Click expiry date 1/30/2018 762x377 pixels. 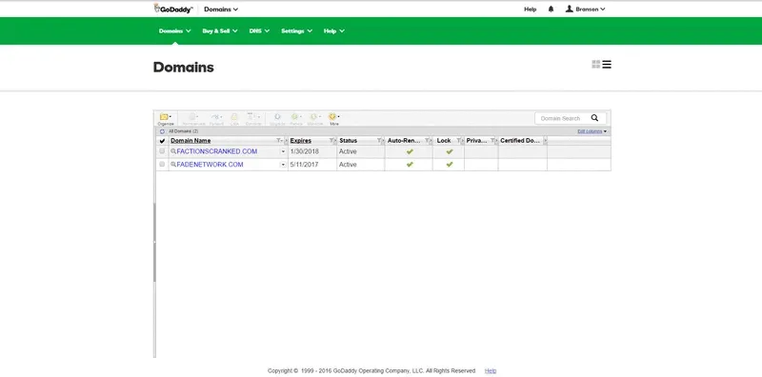305,151
